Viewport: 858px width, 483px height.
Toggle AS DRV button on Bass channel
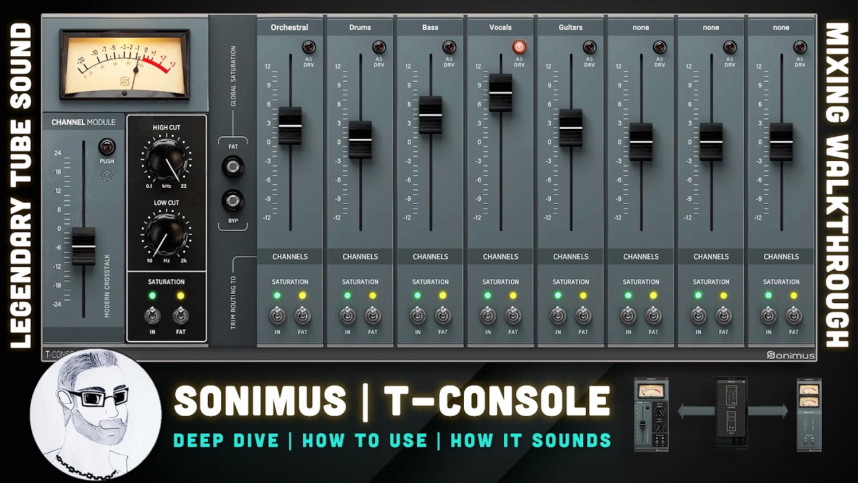point(449,48)
